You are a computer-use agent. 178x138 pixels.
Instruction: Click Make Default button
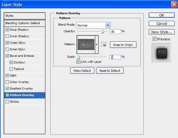click(x=82, y=71)
